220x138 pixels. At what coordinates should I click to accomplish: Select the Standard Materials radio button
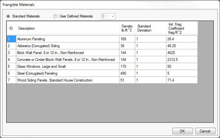[x=8, y=16]
